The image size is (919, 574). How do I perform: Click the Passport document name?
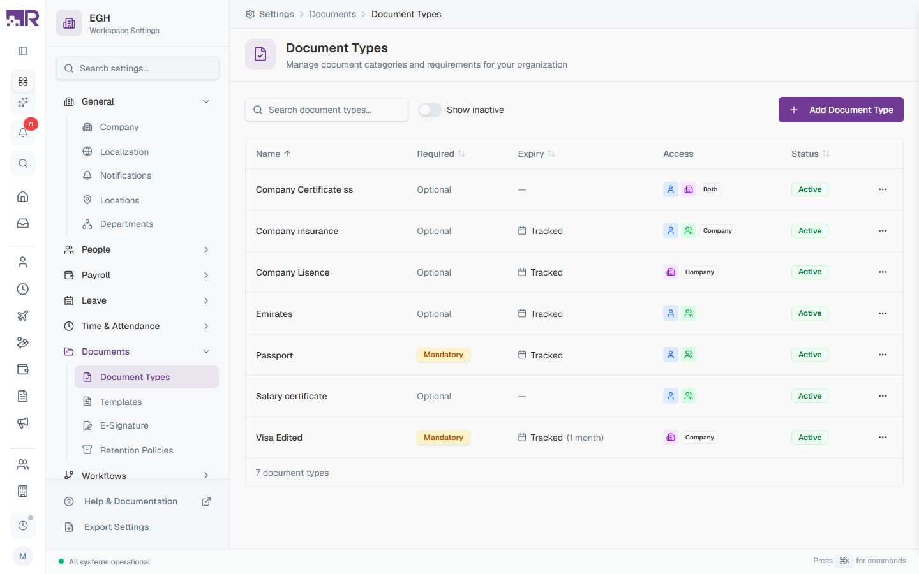(274, 355)
